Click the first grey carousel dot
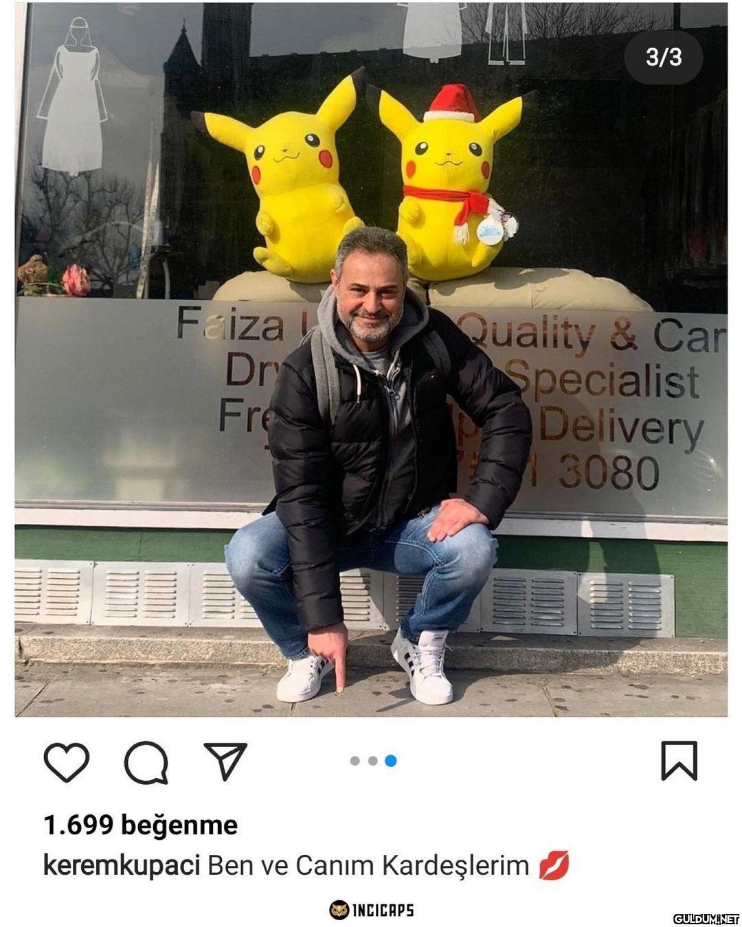742x927 pixels. tap(355, 761)
